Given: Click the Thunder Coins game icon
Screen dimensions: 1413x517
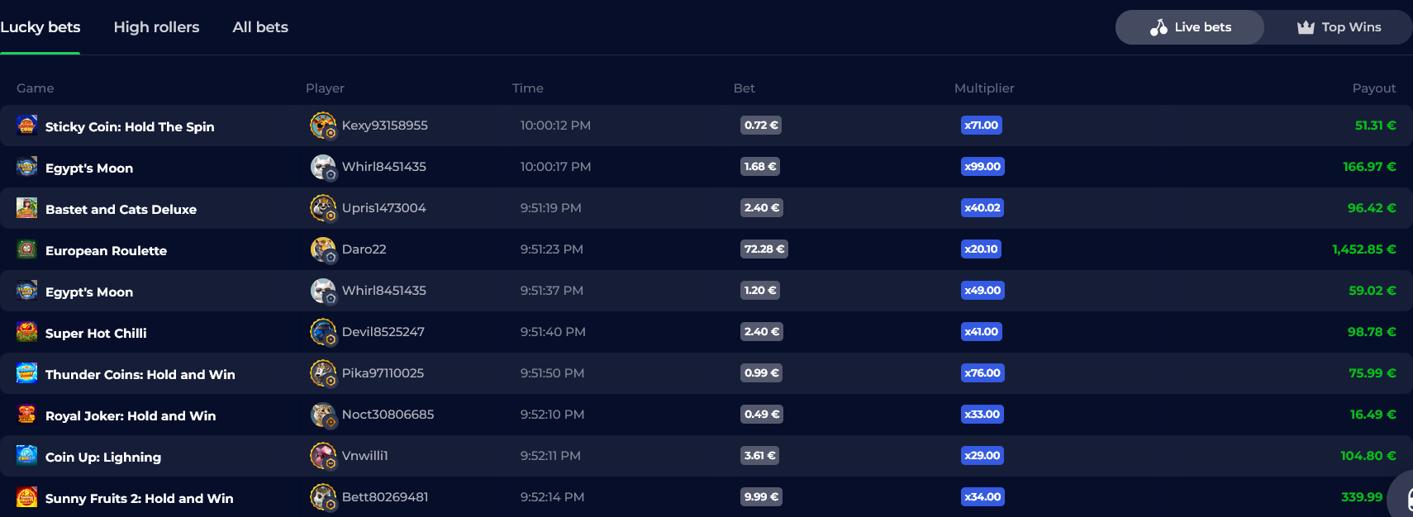Looking at the screenshot, I should (x=26, y=373).
